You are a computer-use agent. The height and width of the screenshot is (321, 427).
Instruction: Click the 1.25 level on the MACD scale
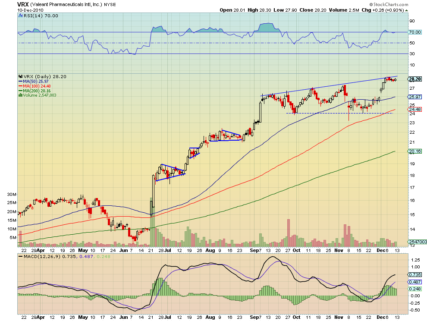tap(415, 260)
